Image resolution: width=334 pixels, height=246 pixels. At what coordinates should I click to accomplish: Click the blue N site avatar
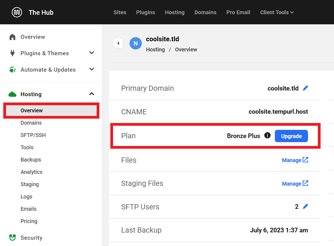coord(136,43)
